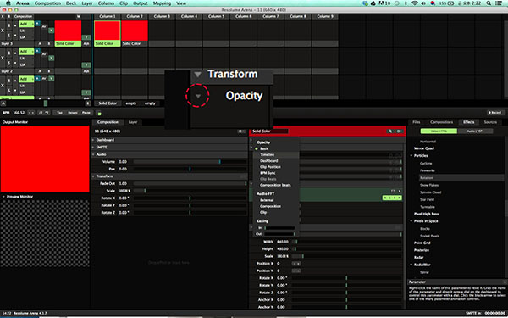The image size is (508, 318).
Task: Collapse the Preview Monitor panel
Action: pos(3,197)
